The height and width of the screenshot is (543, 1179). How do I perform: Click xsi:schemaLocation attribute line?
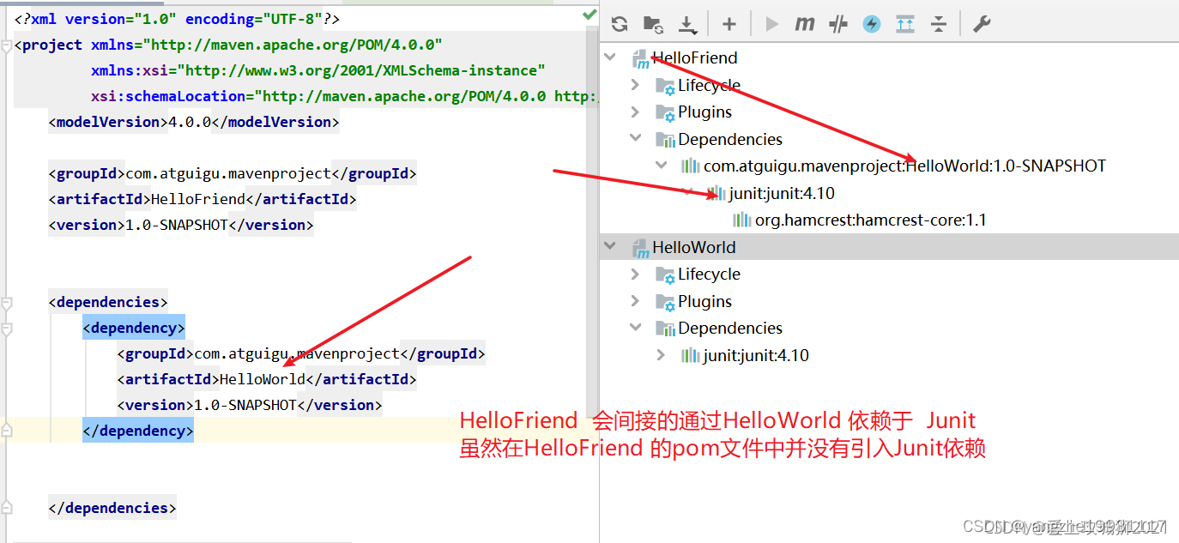pos(344,96)
